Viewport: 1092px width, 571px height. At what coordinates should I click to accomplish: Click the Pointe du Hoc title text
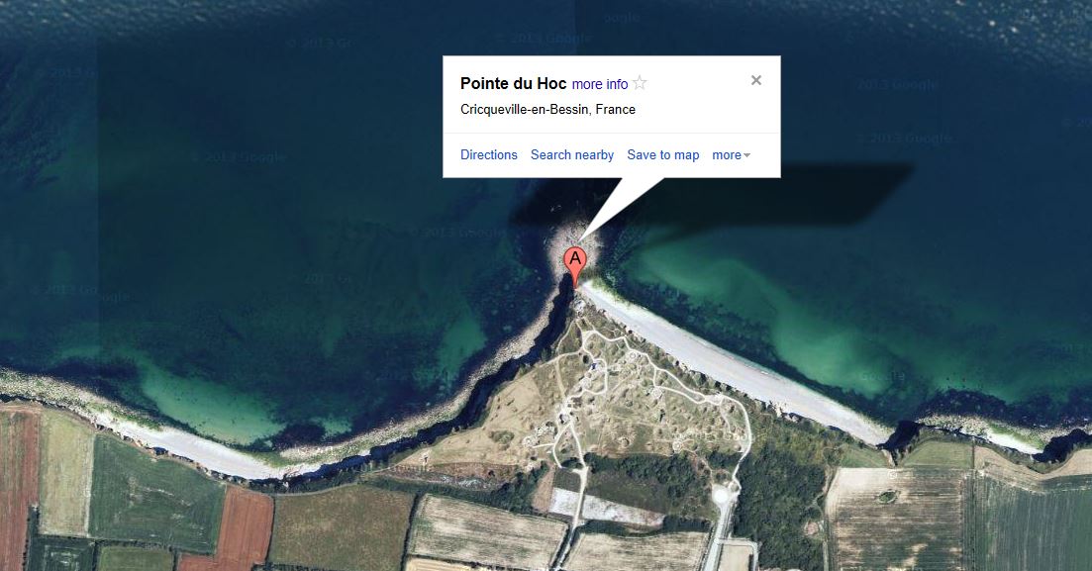pyautogui.click(x=513, y=83)
